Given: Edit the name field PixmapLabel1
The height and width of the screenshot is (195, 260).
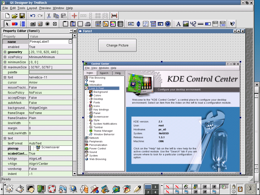Looking at the screenshot, I should 49,42.
